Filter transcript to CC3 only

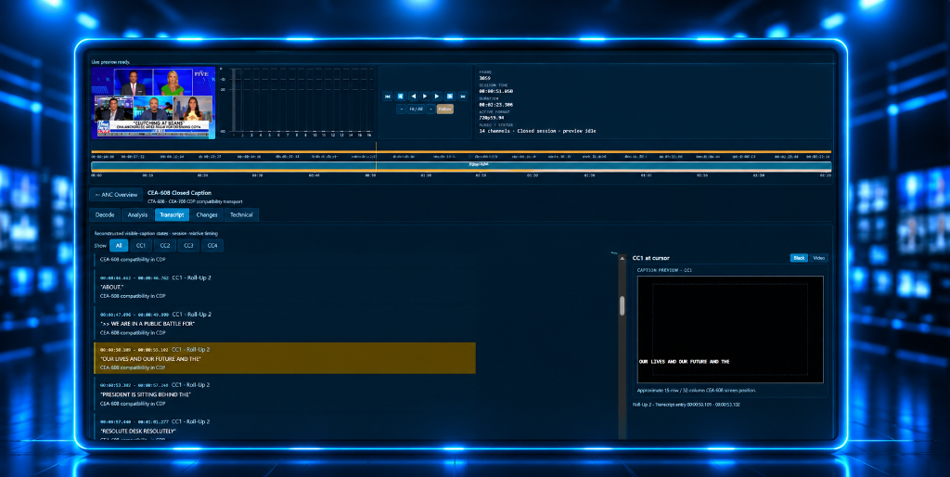[x=188, y=246]
